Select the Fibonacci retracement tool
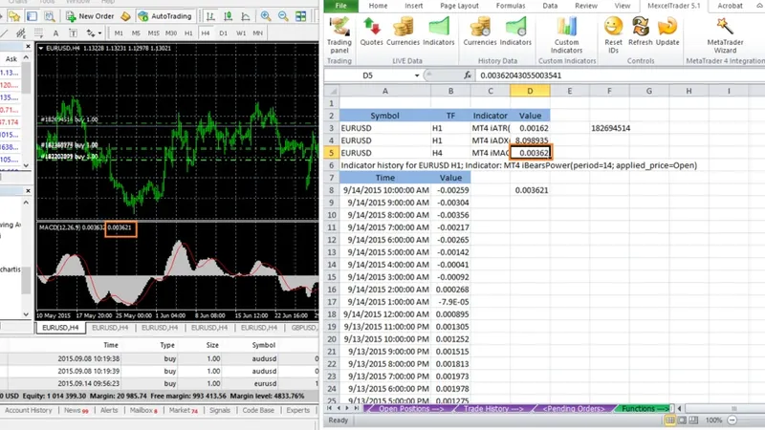This screenshot has width=765, height=430. 38,33
